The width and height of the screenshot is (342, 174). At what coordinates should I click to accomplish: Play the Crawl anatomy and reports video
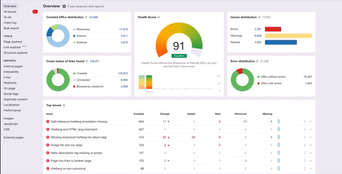[64, 6]
